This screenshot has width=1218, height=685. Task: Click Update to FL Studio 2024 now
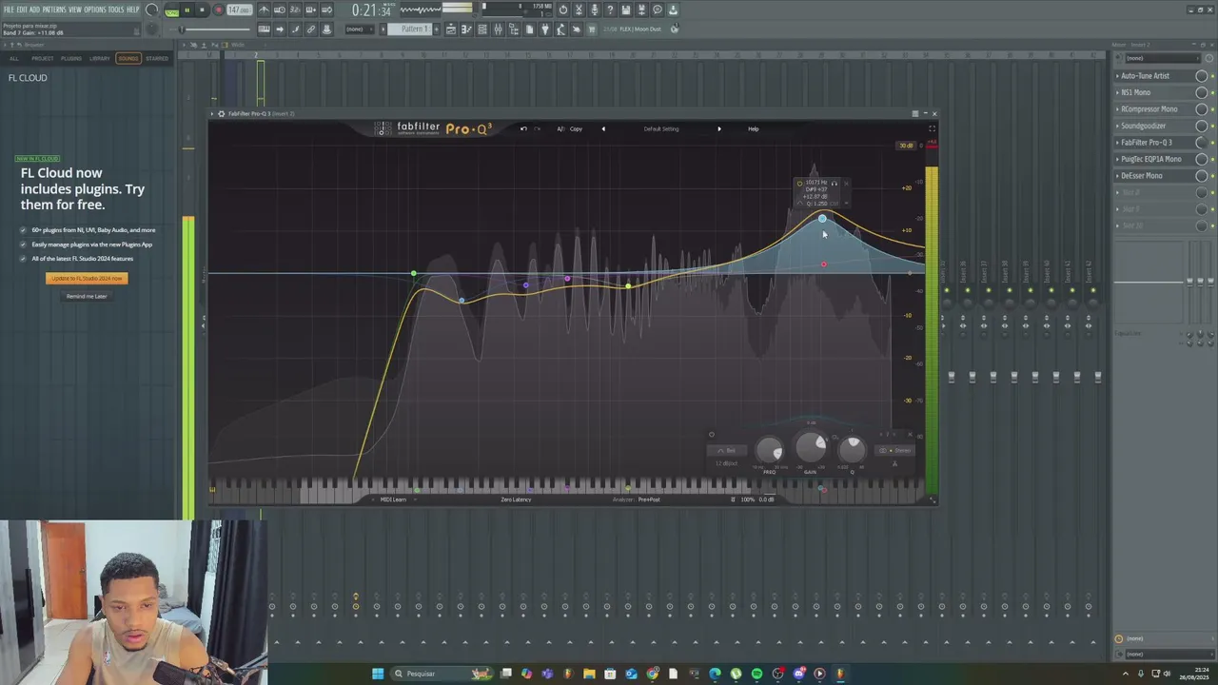(87, 278)
